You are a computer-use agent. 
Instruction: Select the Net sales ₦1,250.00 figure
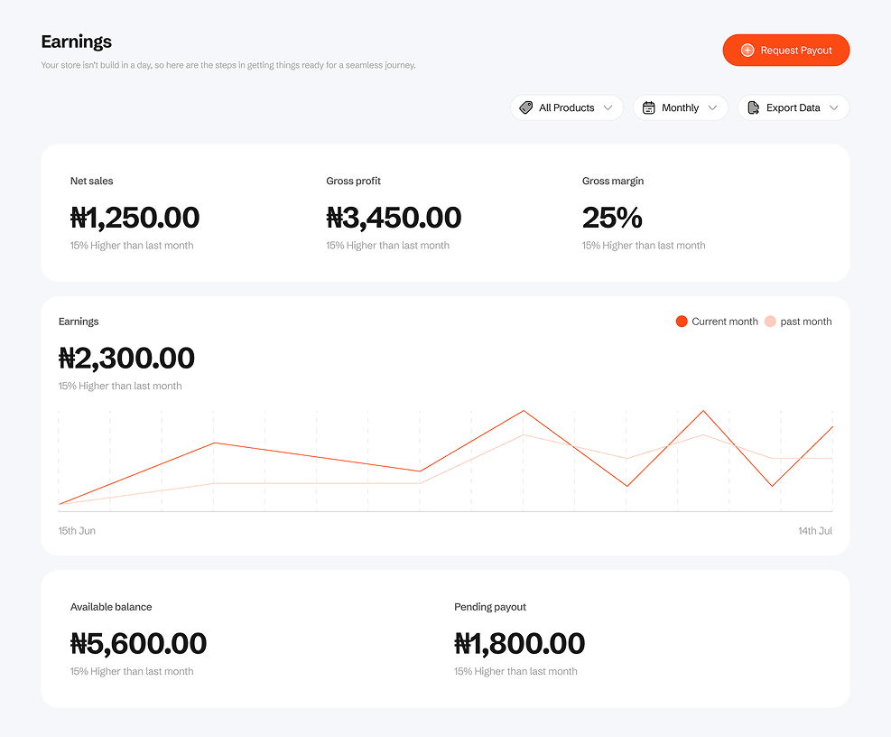click(x=135, y=218)
